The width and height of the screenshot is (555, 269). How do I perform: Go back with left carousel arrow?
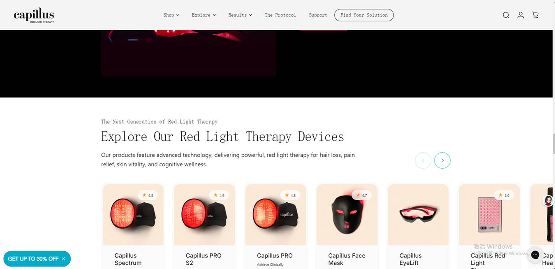(x=423, y=160)
